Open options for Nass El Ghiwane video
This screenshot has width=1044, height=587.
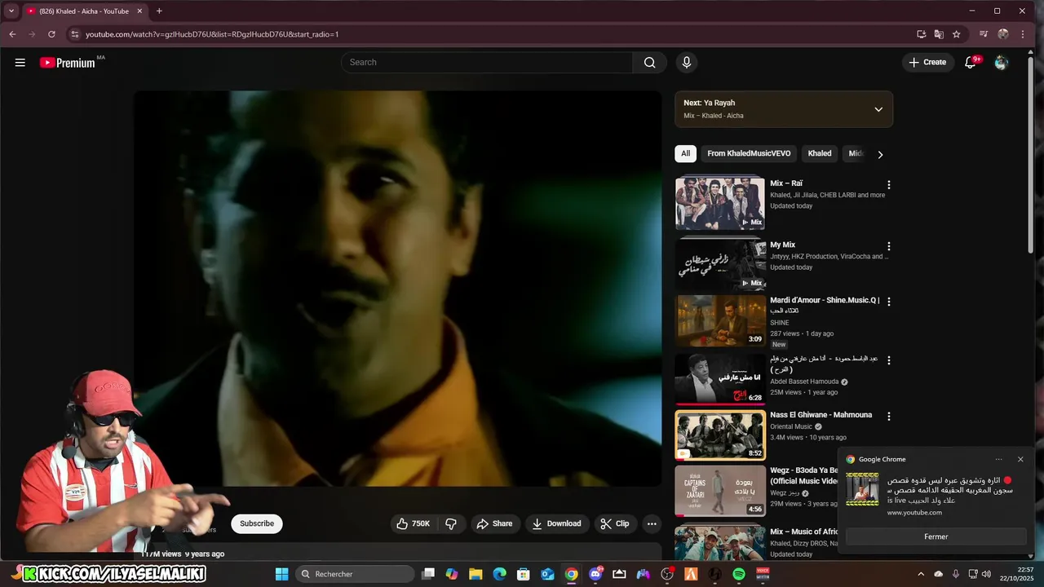889,417
